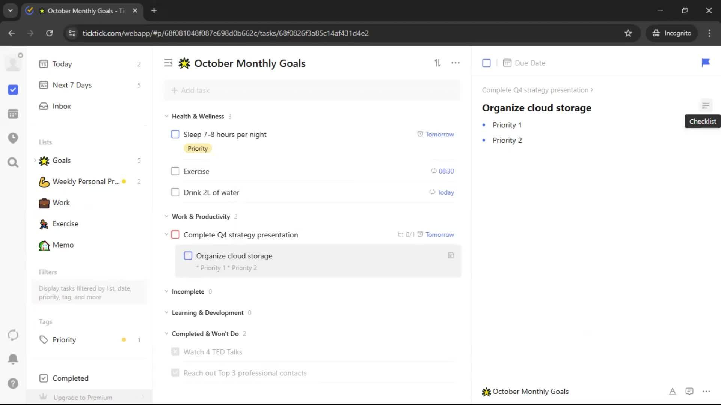Viewport: 721px width, 405px height.
Task: Click the Search magnifier in left rail
Action: pyautogui.click(x=13, y=162)
